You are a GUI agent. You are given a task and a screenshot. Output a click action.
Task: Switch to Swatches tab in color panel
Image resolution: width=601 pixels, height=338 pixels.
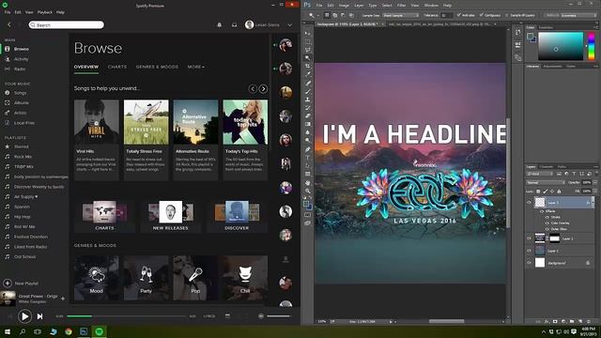[x=546, y=27]
